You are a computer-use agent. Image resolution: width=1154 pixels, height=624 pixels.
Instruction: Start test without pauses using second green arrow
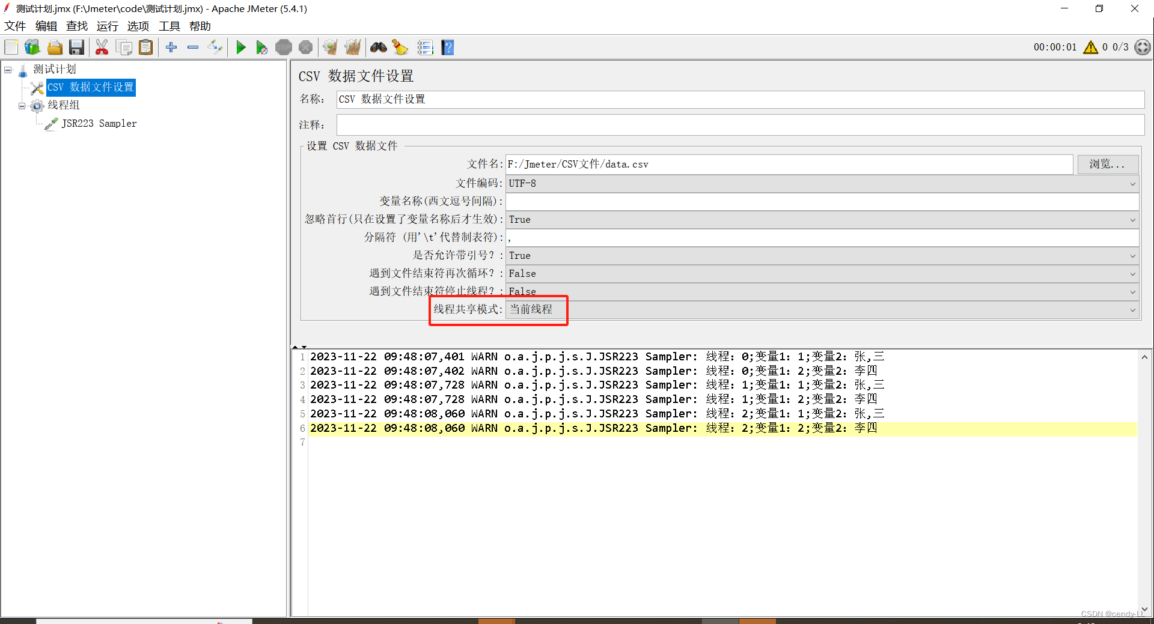tap(261, 47)
